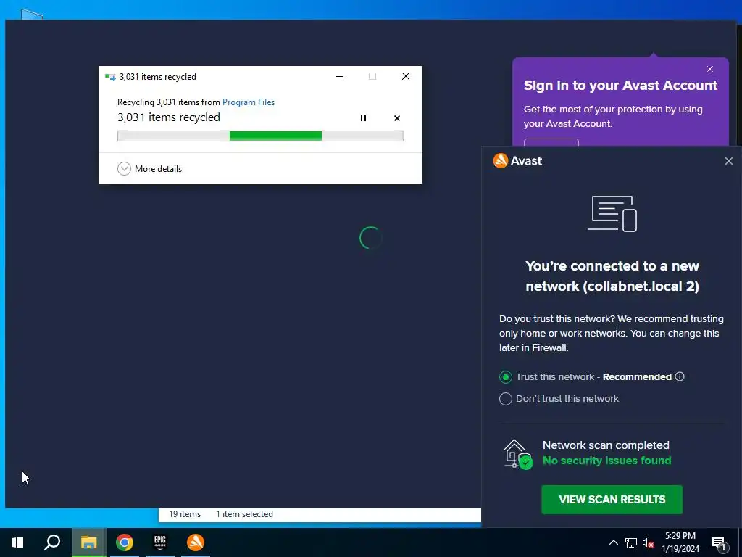The width and height of the screenshot is (742, 557).
Task: Click the muted volume tray icon
Action: [x=648, y=542]
